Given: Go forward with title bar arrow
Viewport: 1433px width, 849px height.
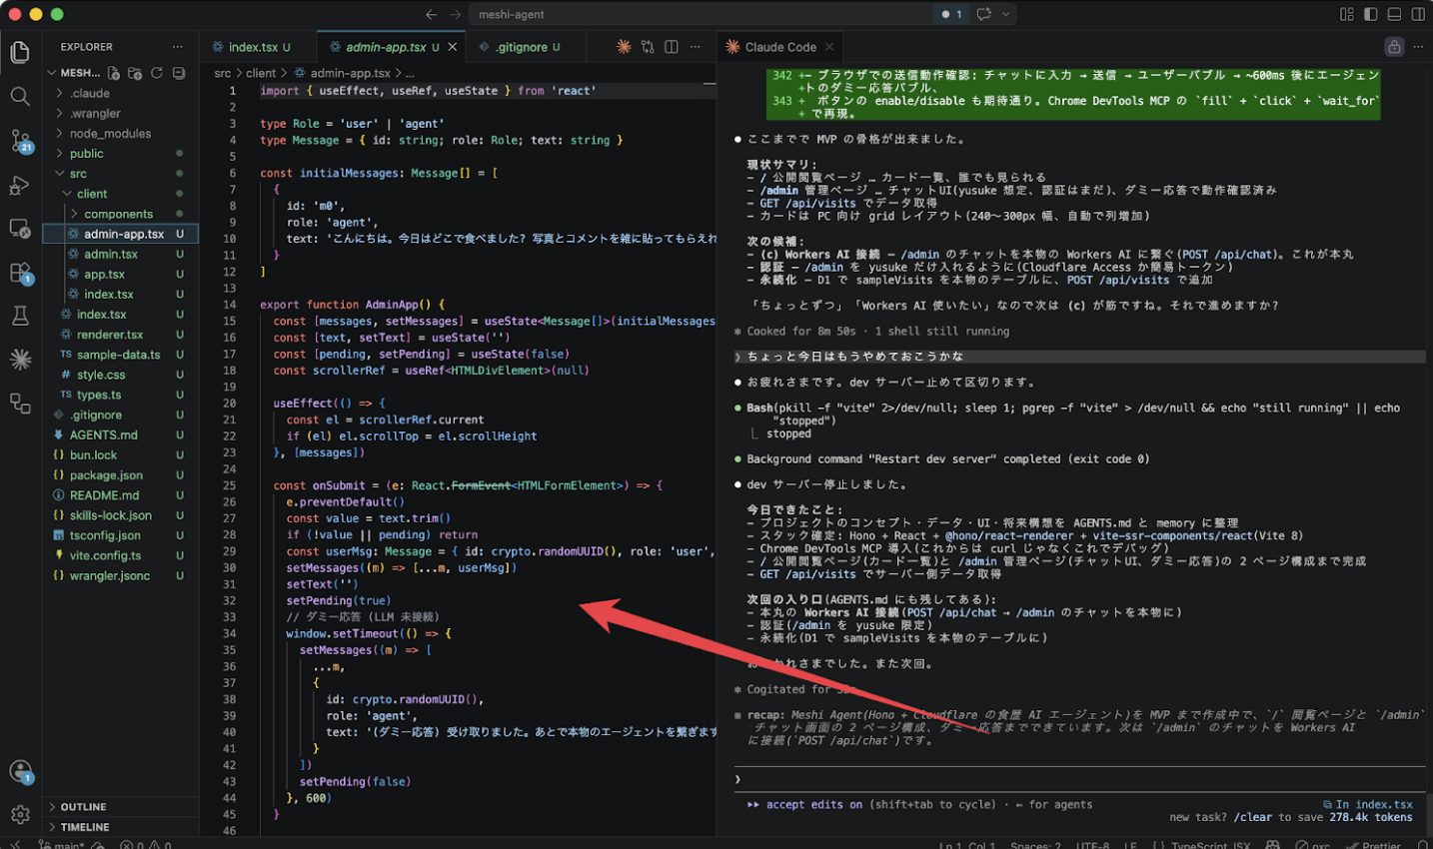Looking at the screenshot, I should 455,14.
